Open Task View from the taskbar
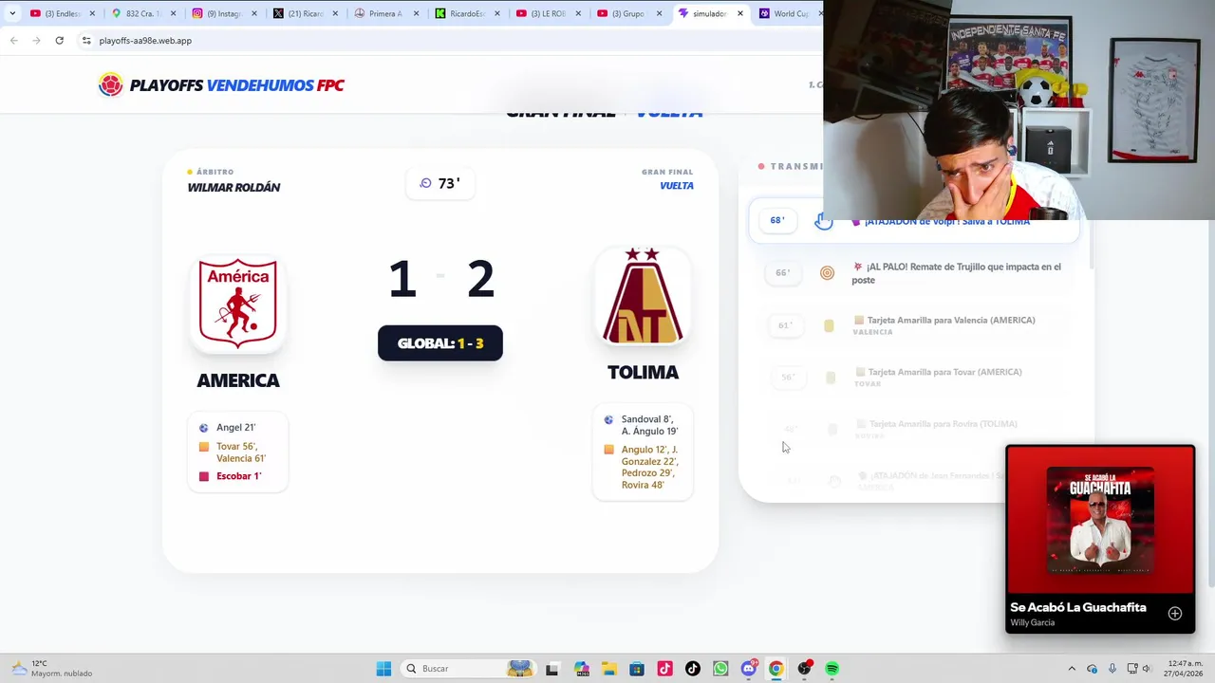 [551, 669]
